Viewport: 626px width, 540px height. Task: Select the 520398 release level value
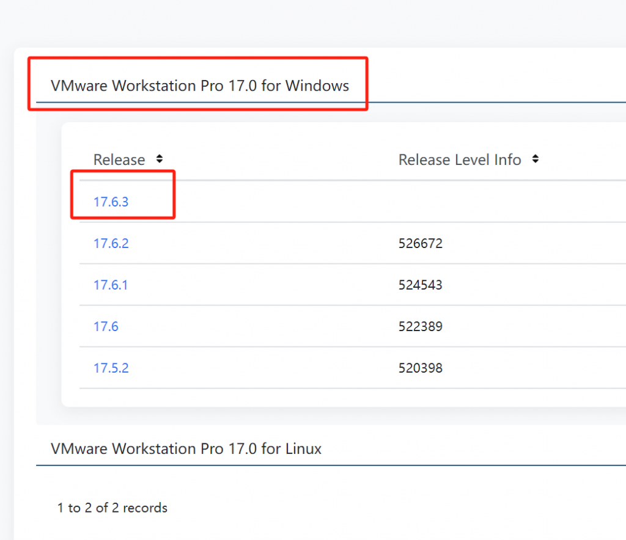point(421,368)
